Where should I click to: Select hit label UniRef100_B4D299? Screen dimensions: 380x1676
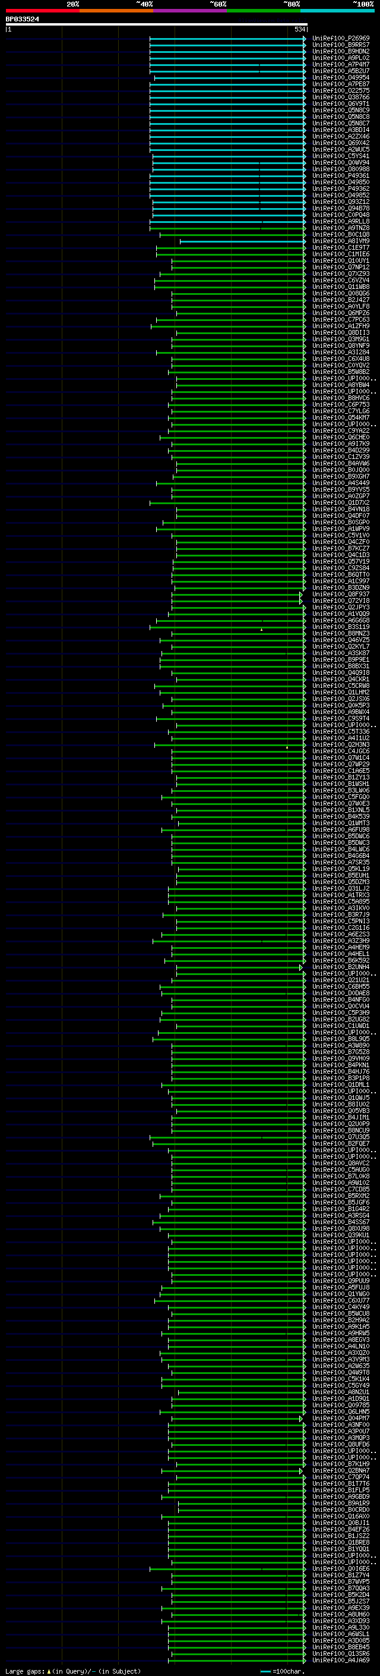coord(340,450)
